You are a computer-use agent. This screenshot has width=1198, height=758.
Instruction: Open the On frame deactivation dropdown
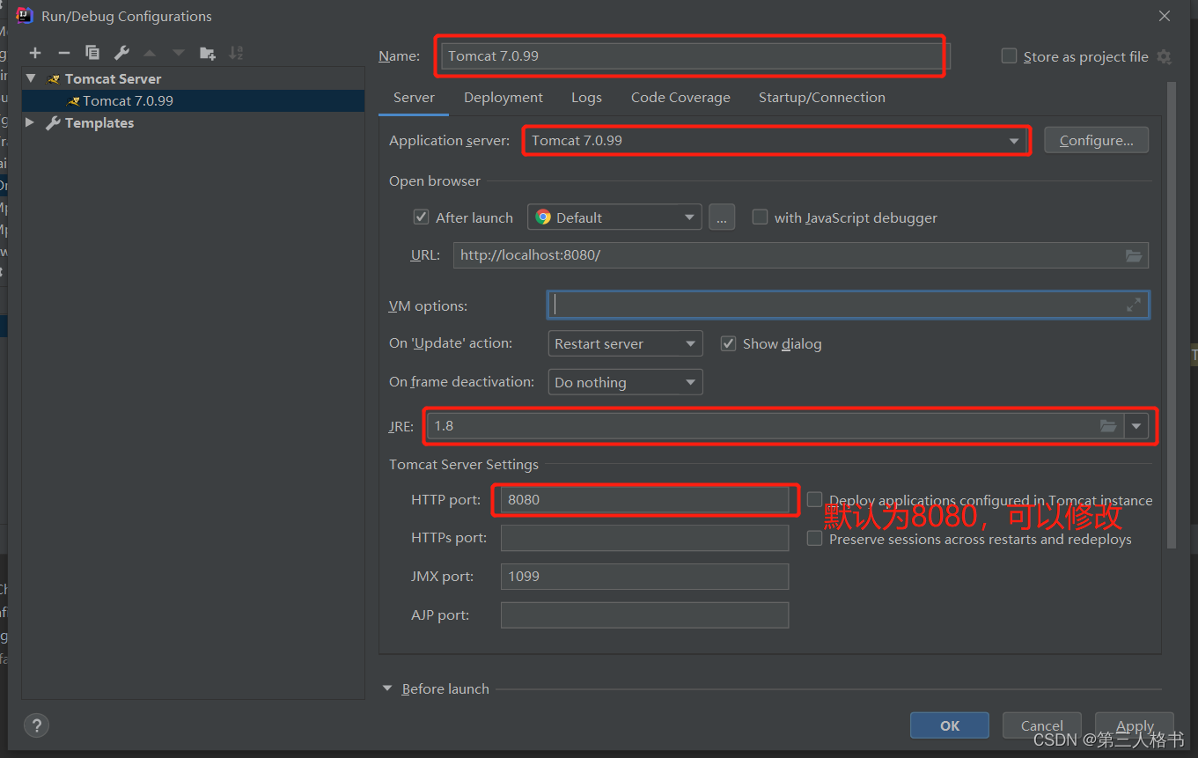(x=625, y=382)
